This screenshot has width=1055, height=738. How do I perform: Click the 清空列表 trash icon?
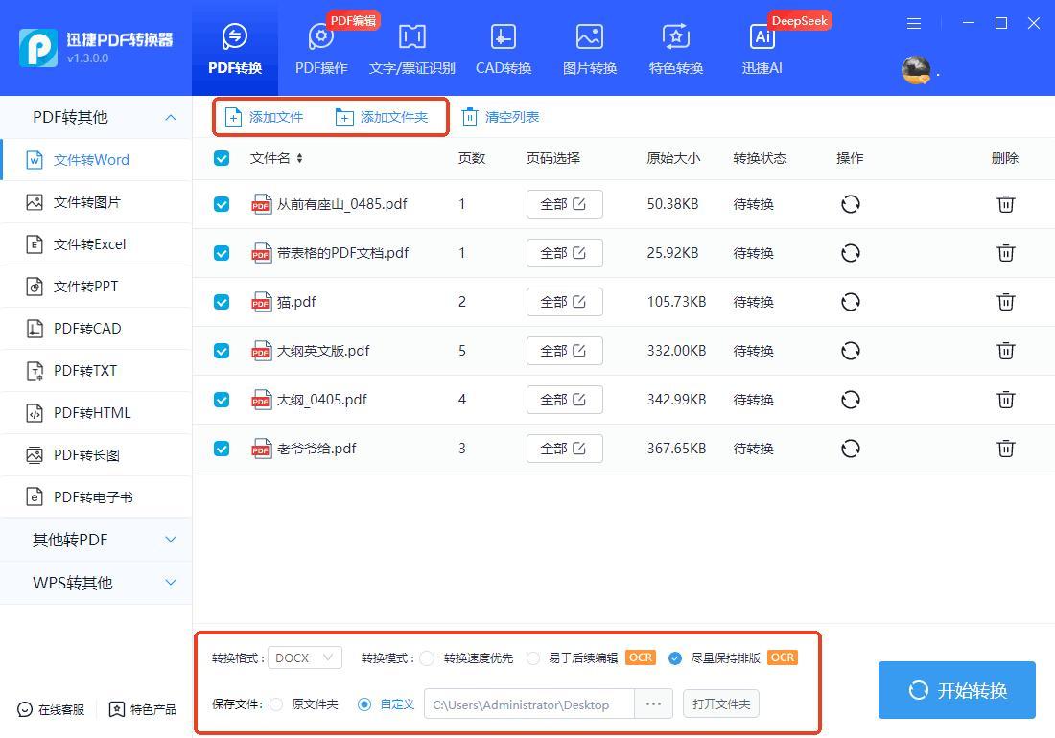tap(470, 117)
